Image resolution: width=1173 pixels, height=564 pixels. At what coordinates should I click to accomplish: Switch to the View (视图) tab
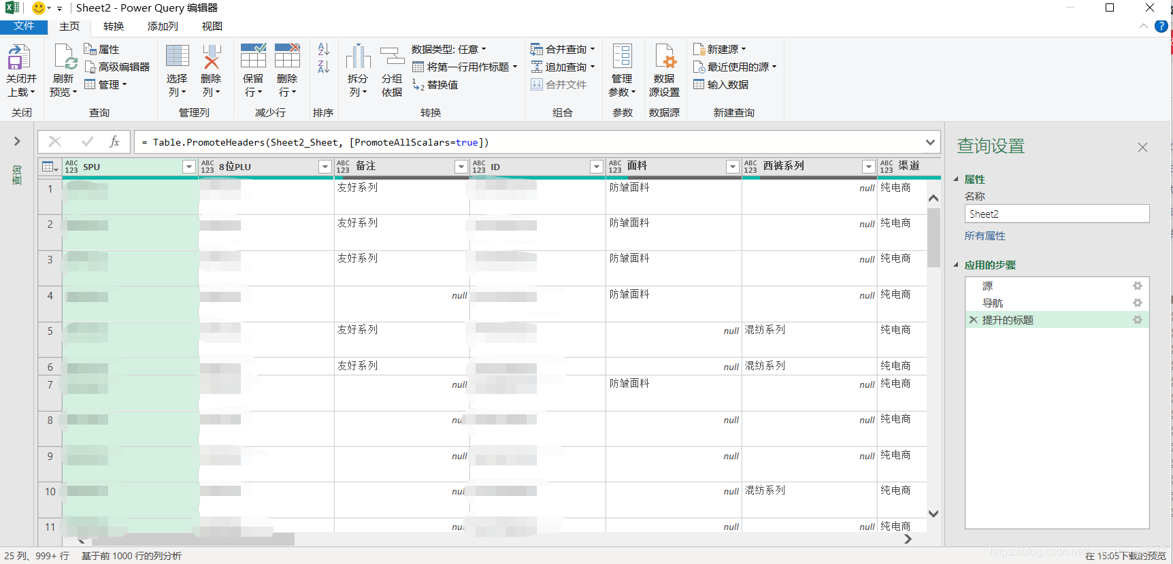[212, 27]
